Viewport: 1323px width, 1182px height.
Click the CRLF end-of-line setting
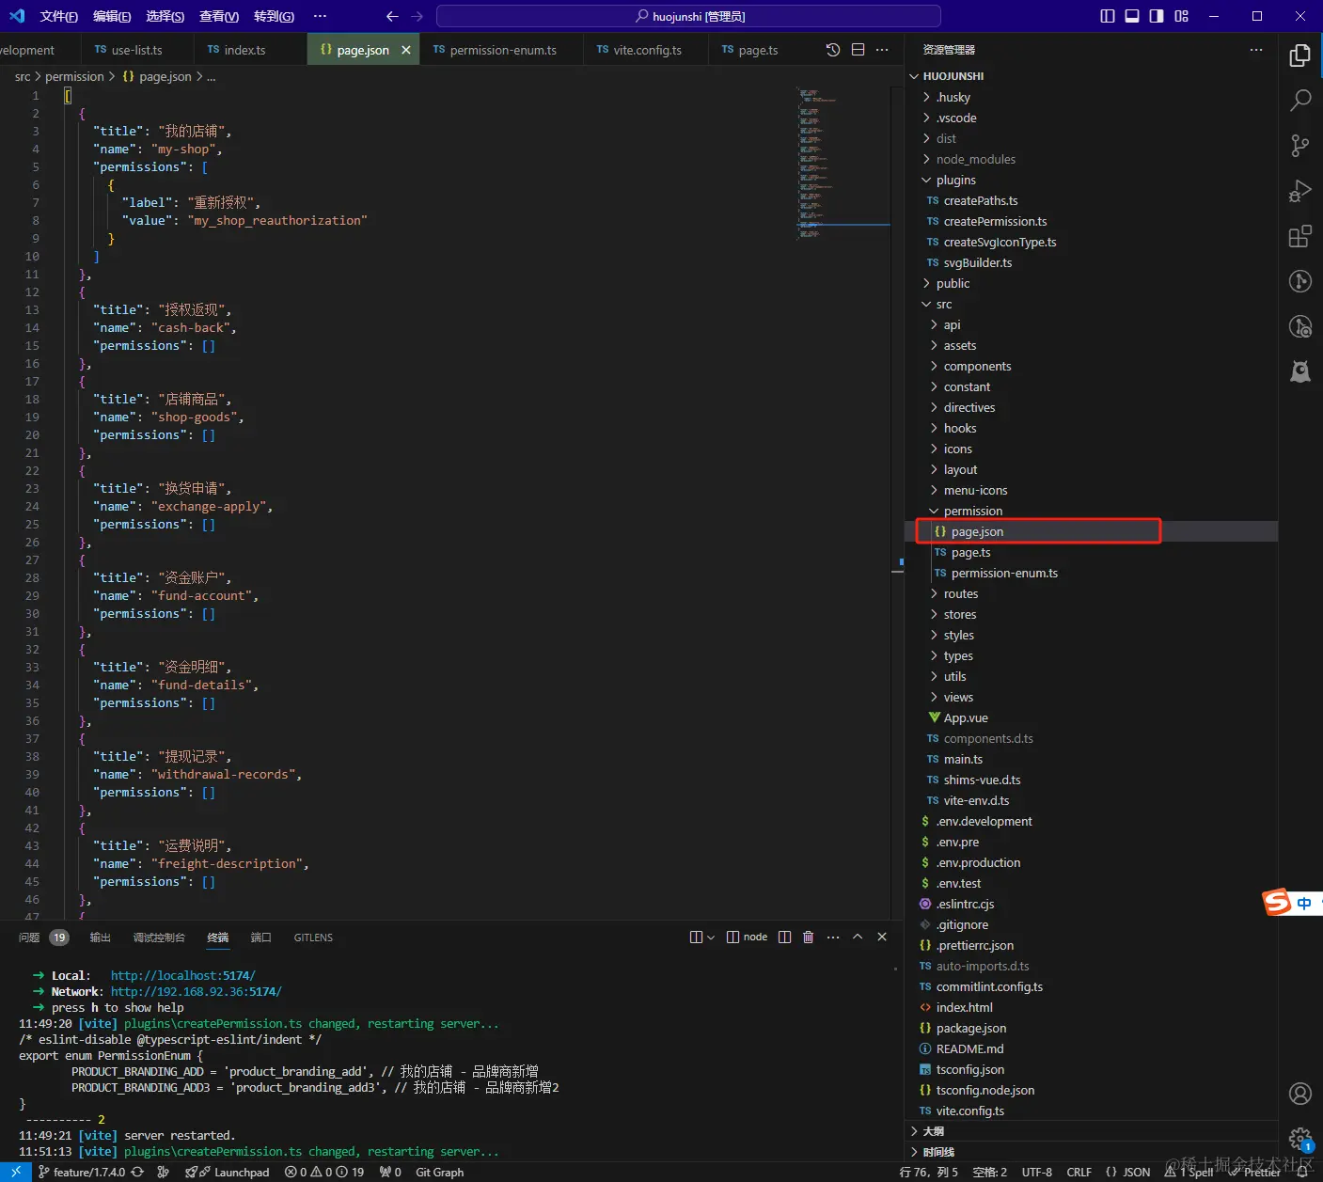(1079, 1172)
